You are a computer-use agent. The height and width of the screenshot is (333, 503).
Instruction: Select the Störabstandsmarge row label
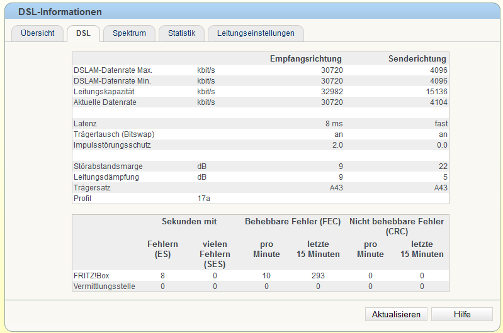click(x=108, y=166)
